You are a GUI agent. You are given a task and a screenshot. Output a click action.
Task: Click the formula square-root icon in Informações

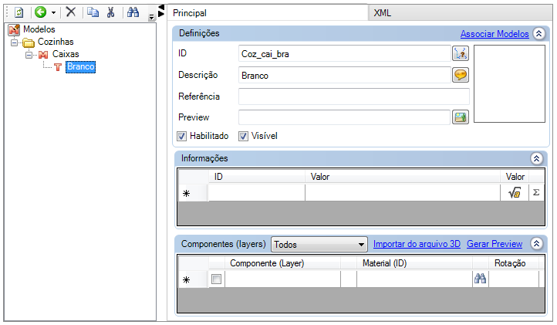pos(515,192)
